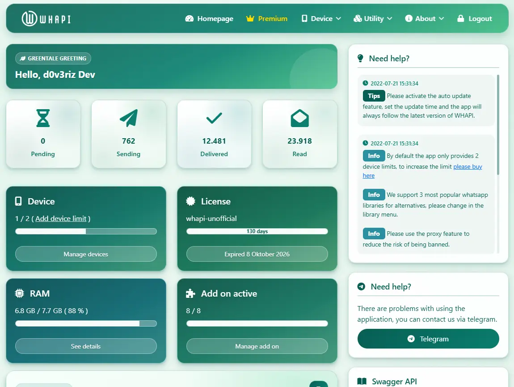Click the Logout padlock icon
Viewport: 514px width, 387px height.
[x=460, y=18]
